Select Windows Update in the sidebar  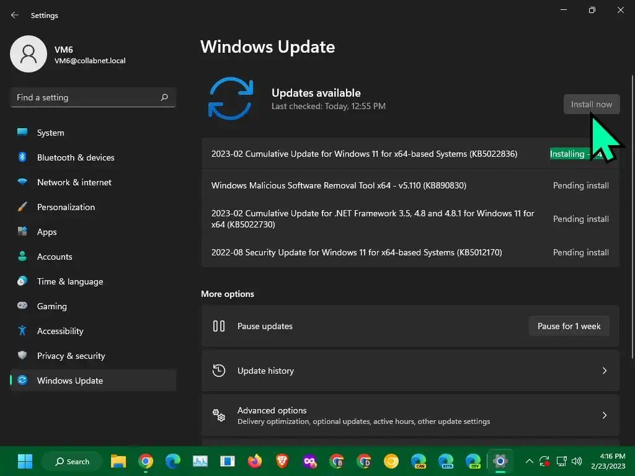point(93,381)
